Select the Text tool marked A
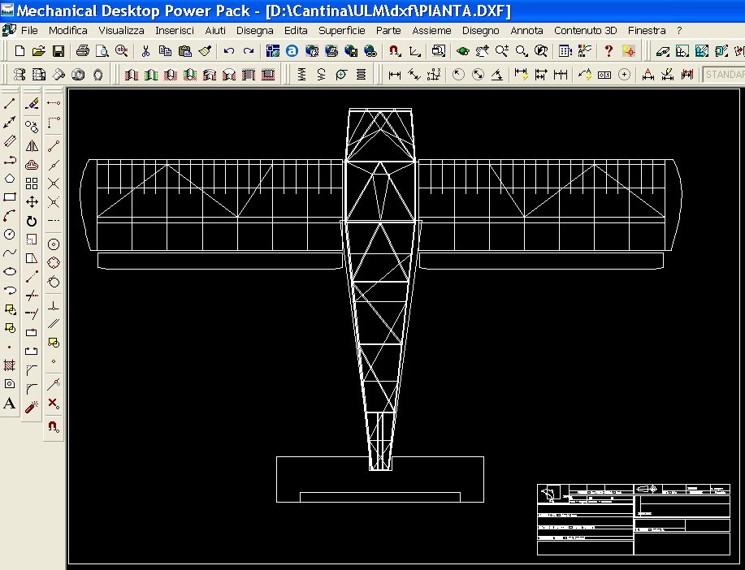 (10, 404)
